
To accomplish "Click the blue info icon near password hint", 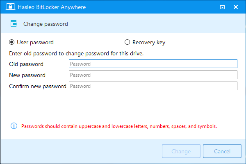I will point(14,126).
